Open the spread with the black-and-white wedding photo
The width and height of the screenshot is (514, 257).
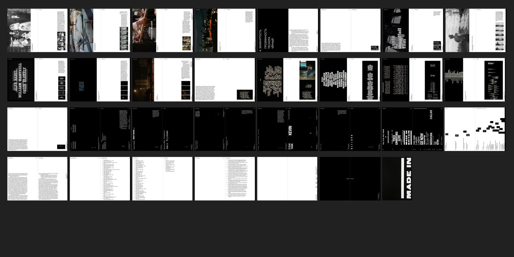pyautogui.click(x=37, y=30)
